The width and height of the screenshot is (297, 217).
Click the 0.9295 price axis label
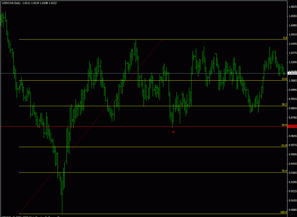click(292, 182)
